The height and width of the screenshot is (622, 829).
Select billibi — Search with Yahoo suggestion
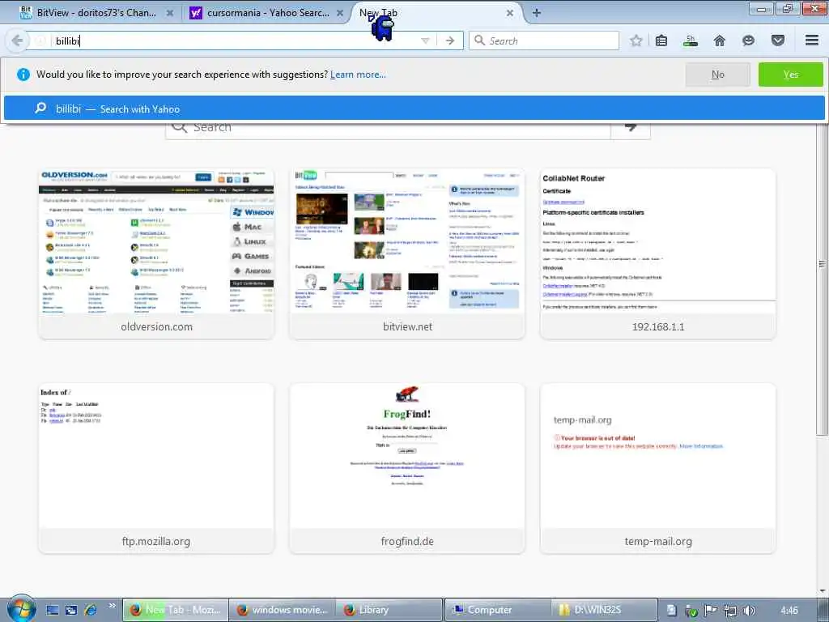pyautogui.click(x=414, y=109)
